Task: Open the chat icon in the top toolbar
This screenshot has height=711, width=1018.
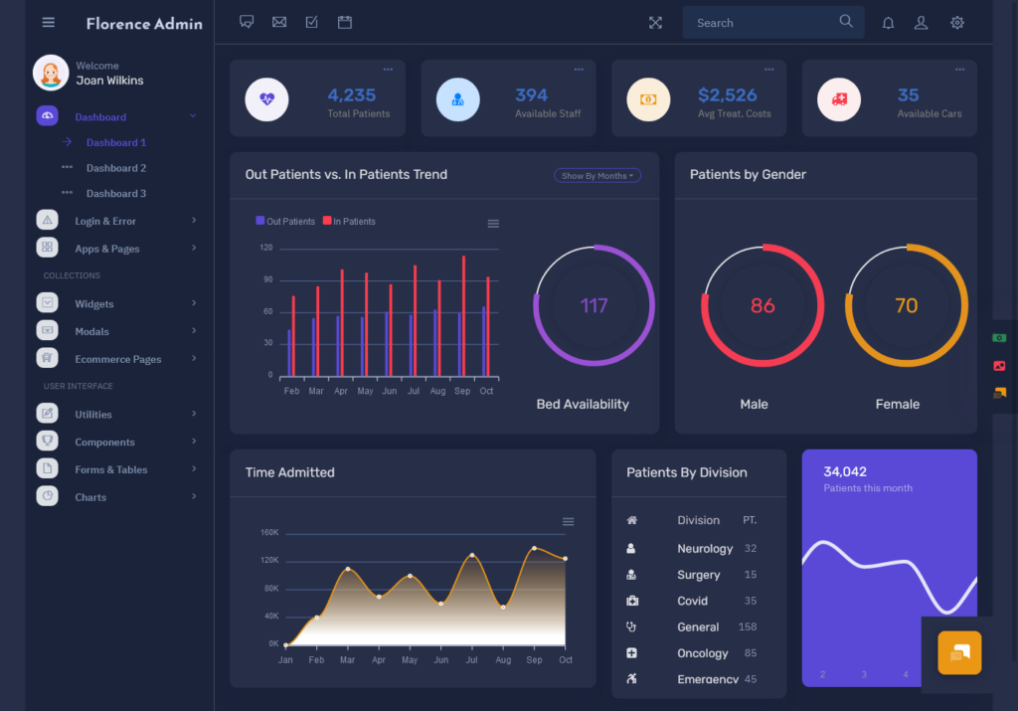Action: click(247, 21)
